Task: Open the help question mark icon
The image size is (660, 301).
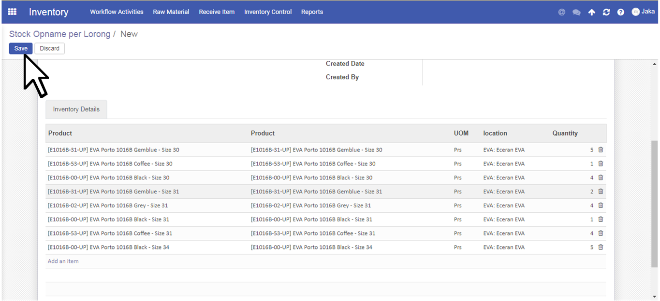Action: click(620, 13)
